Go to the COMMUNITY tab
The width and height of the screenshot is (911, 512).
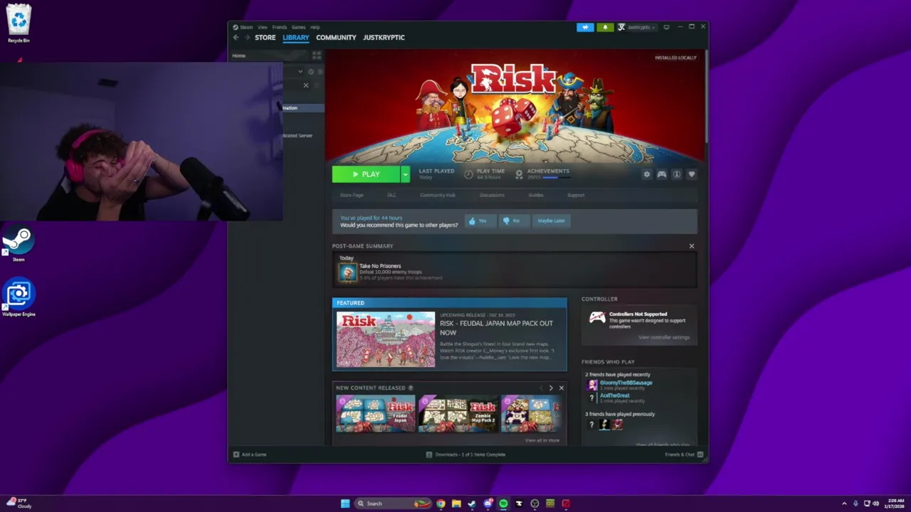[x=336, y=38]
